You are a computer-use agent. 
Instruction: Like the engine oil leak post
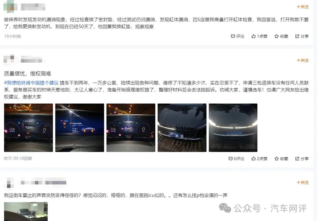click(x=259, y=36)
